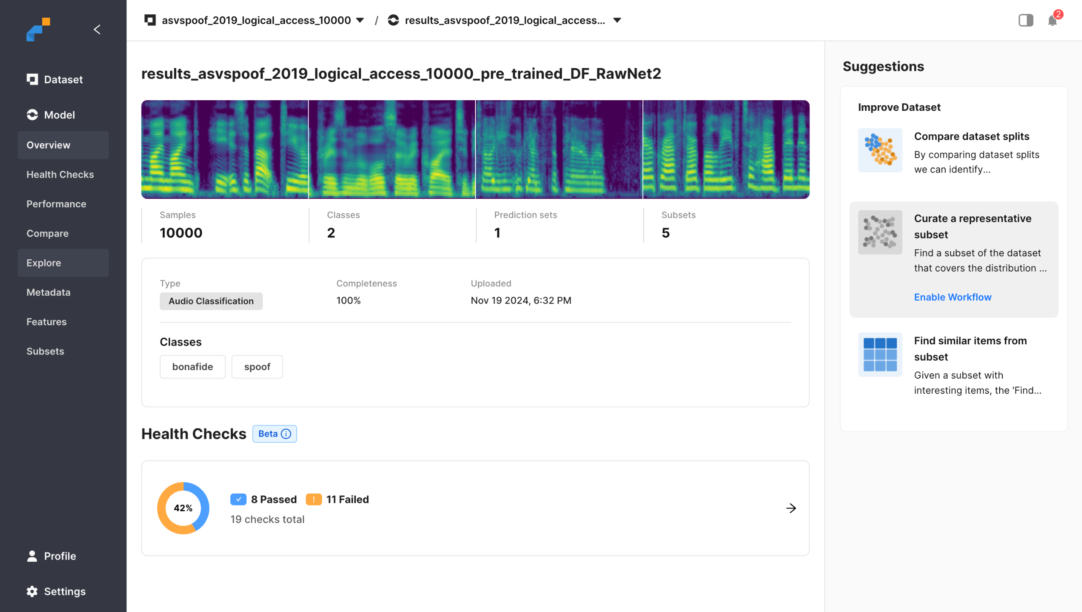This screenshot has width=1082, height=612.
Task: Expand the results model selector dropdown
Action: point(617,20)
